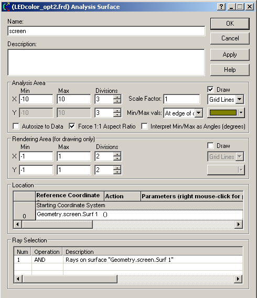
Task: Click the olive grid color swatch
Action: [x=223, y=113]
